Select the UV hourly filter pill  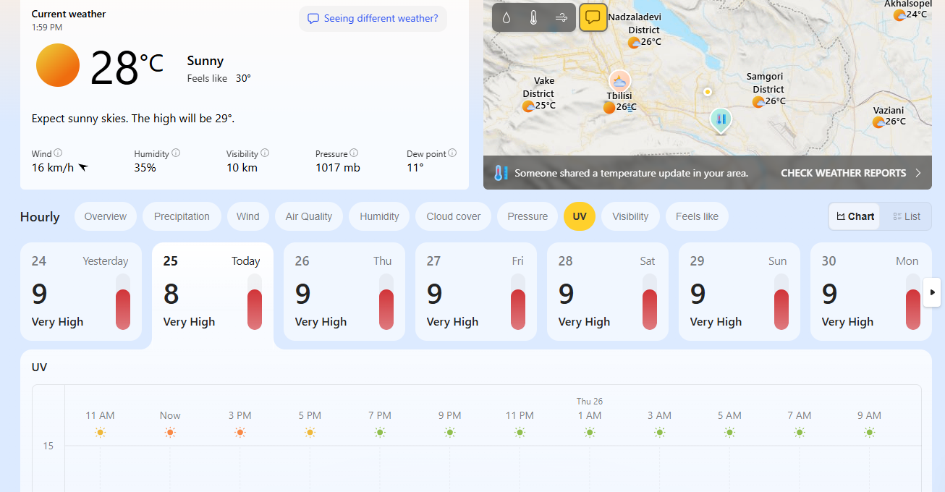[x=580, y=216]
